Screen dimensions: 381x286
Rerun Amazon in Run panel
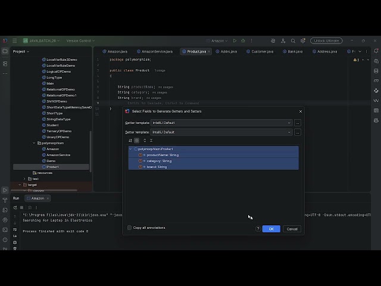[15, 208]
